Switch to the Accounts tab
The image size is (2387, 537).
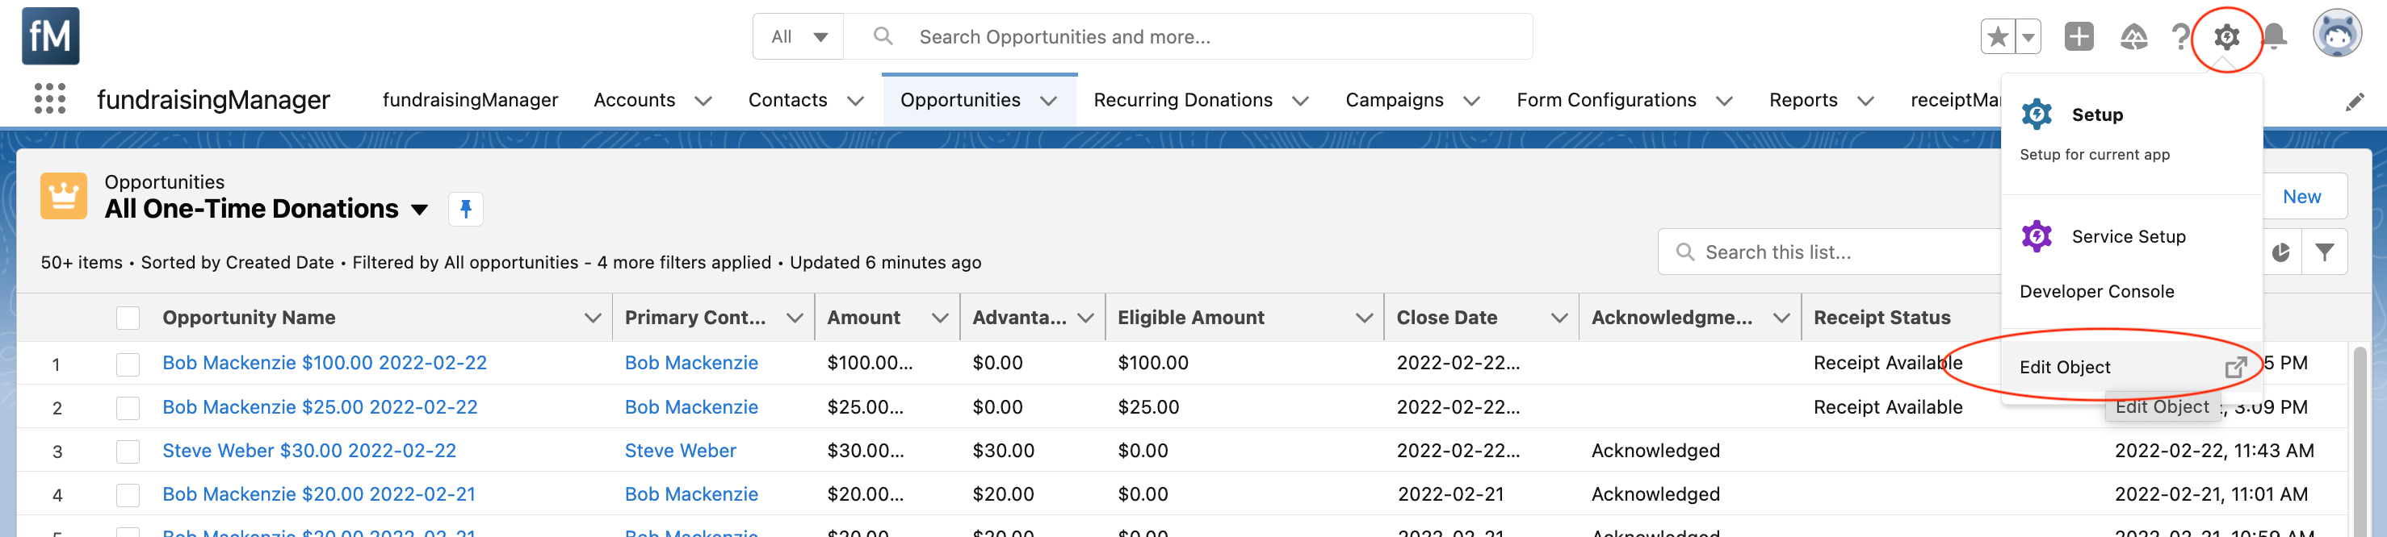coord(634,100)
